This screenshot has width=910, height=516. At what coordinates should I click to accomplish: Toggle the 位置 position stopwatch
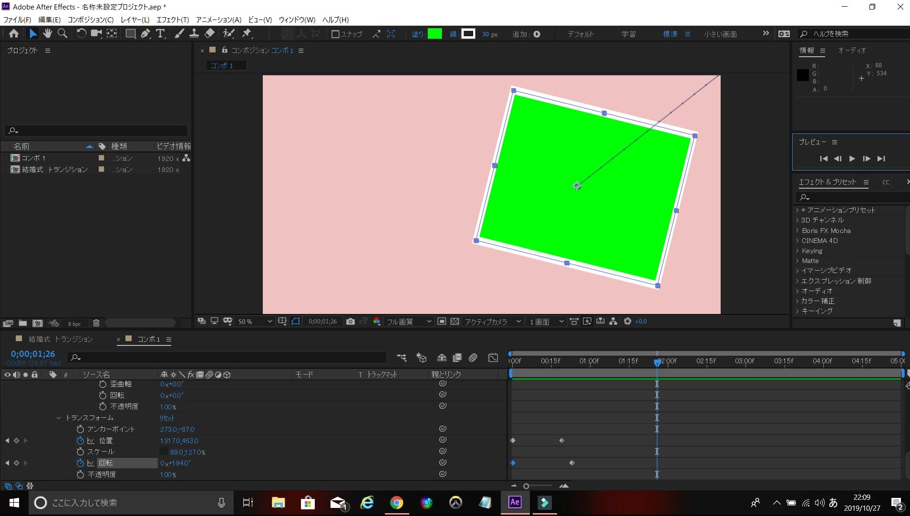pyautogui.click(x=80, y=441)
